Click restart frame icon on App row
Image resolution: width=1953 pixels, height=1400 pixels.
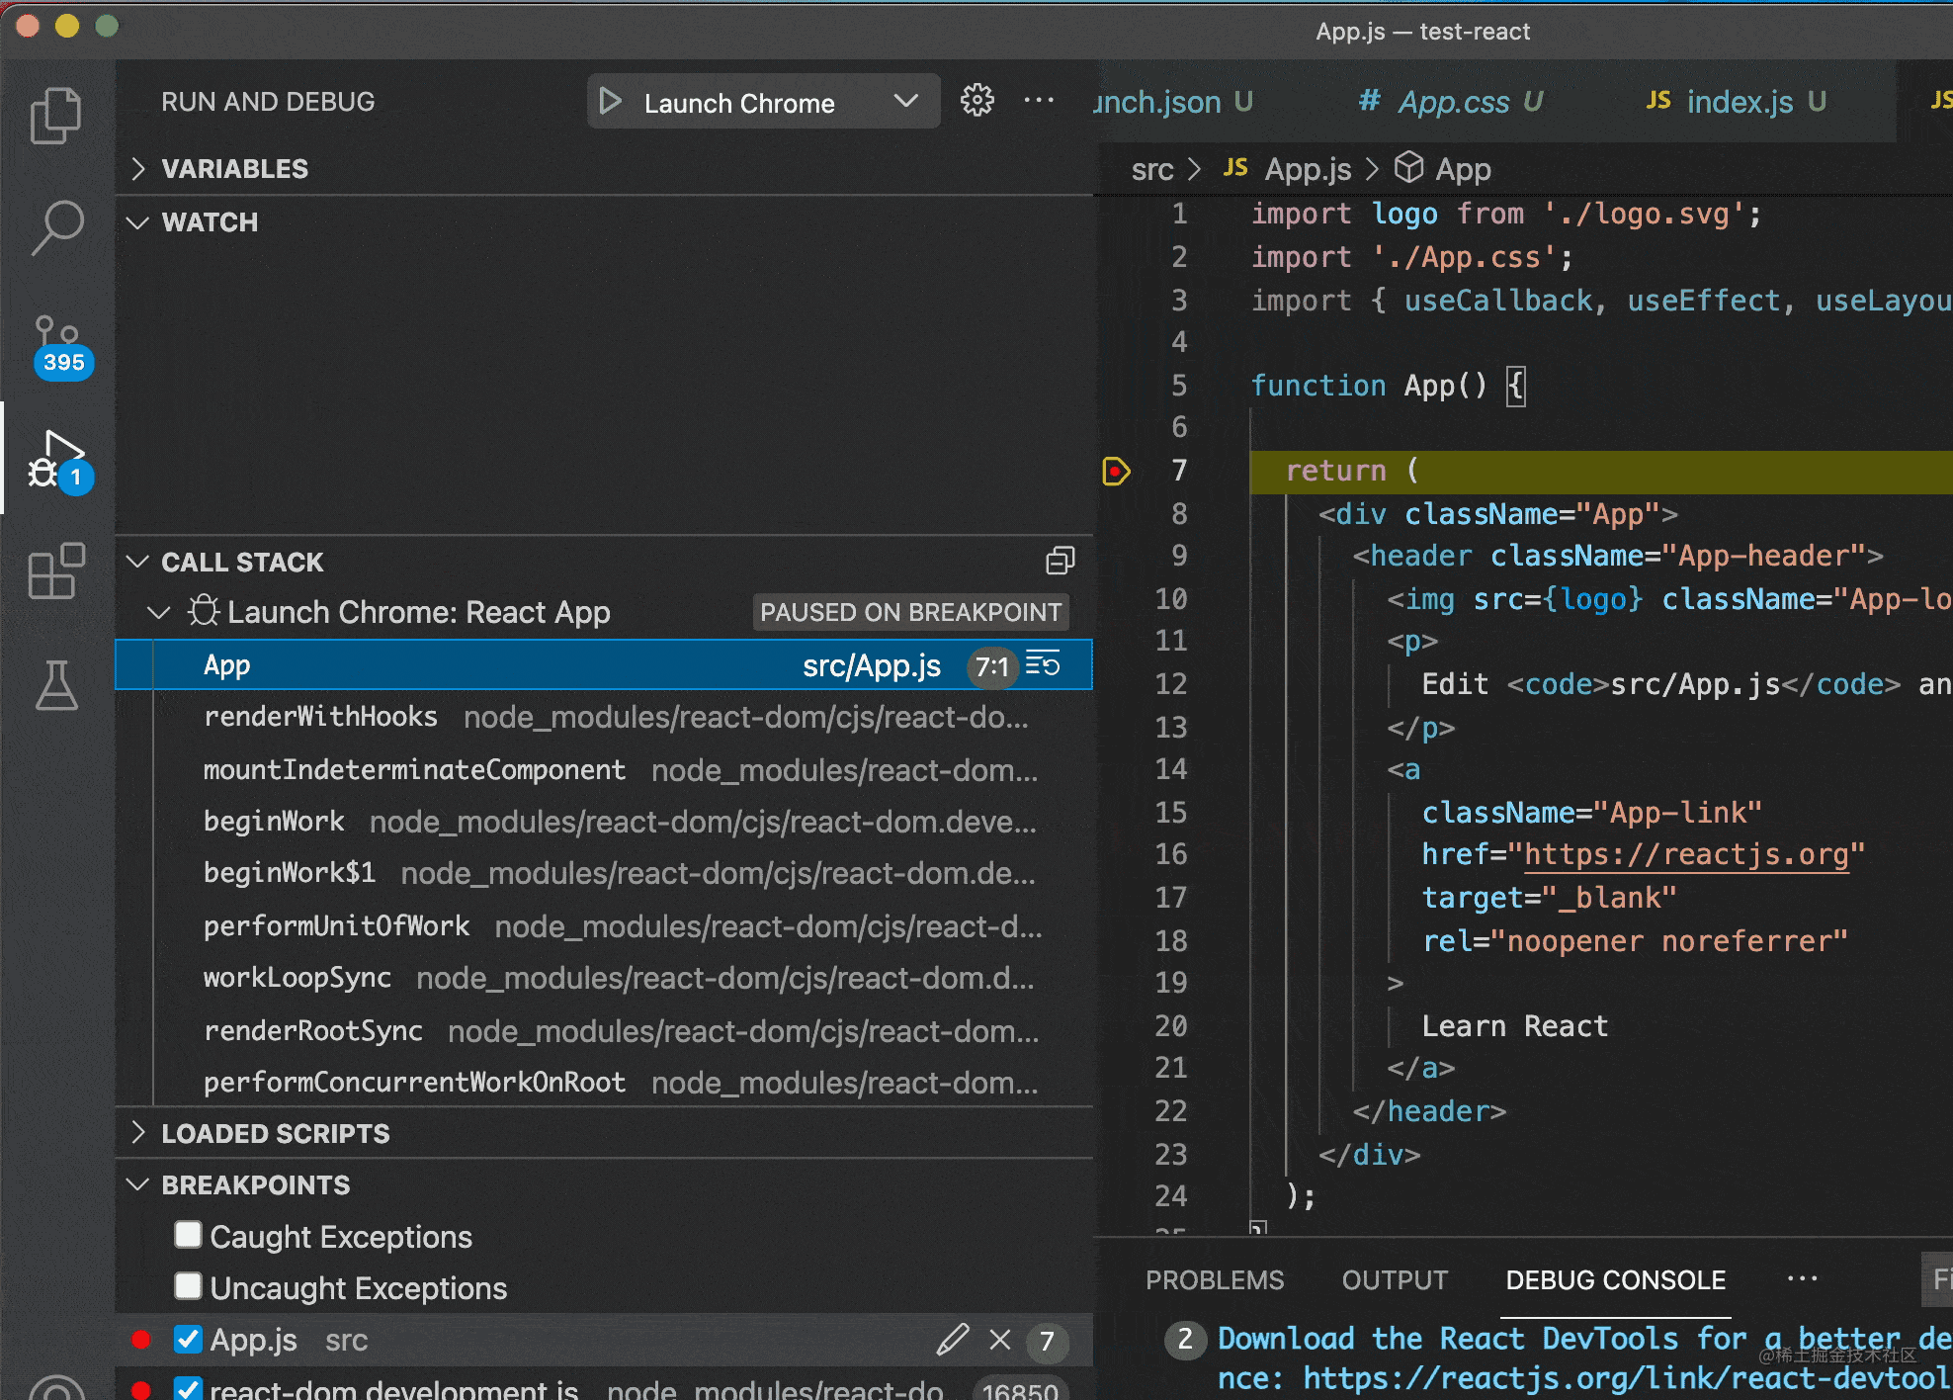[x=1044, y=664]
